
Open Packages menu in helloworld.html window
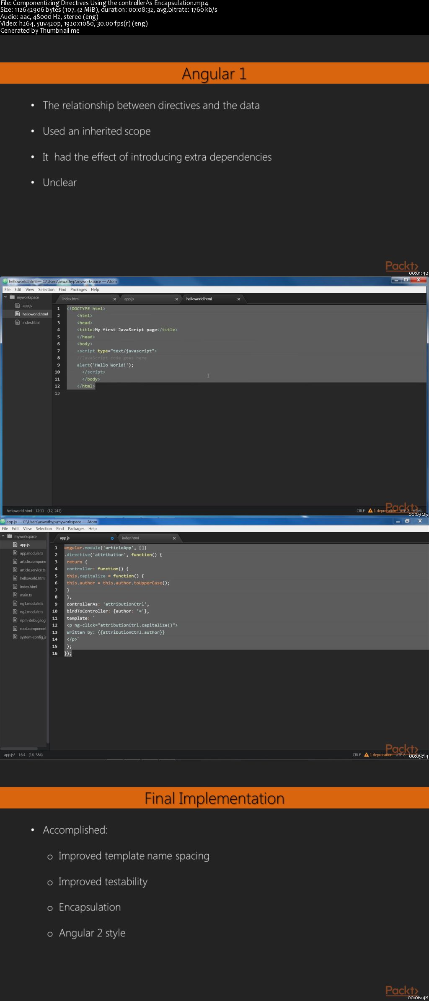pyautogui.click(x=79, y=289)
